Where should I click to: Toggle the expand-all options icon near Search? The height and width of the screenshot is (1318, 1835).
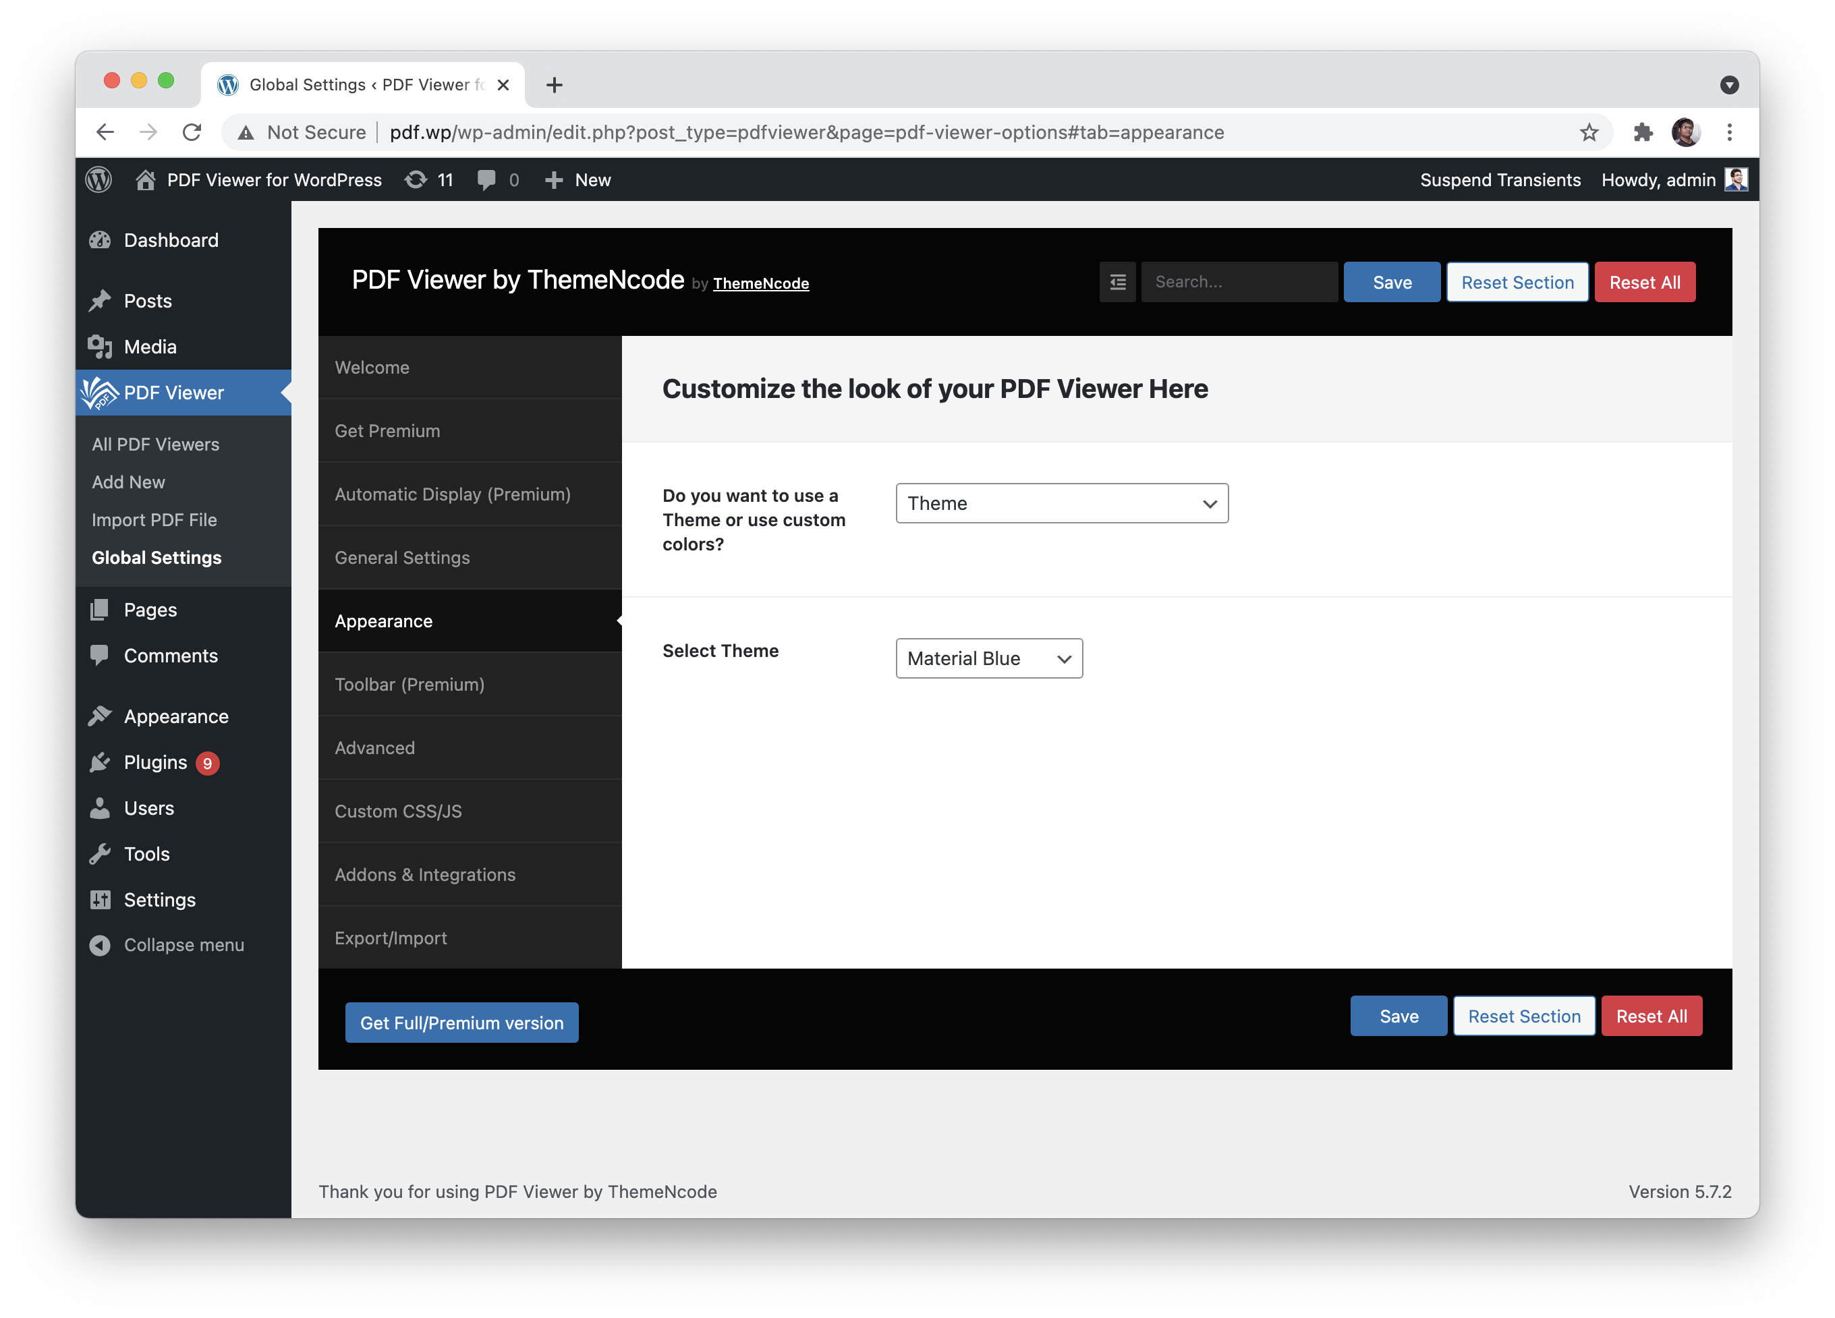[1117, 283]
